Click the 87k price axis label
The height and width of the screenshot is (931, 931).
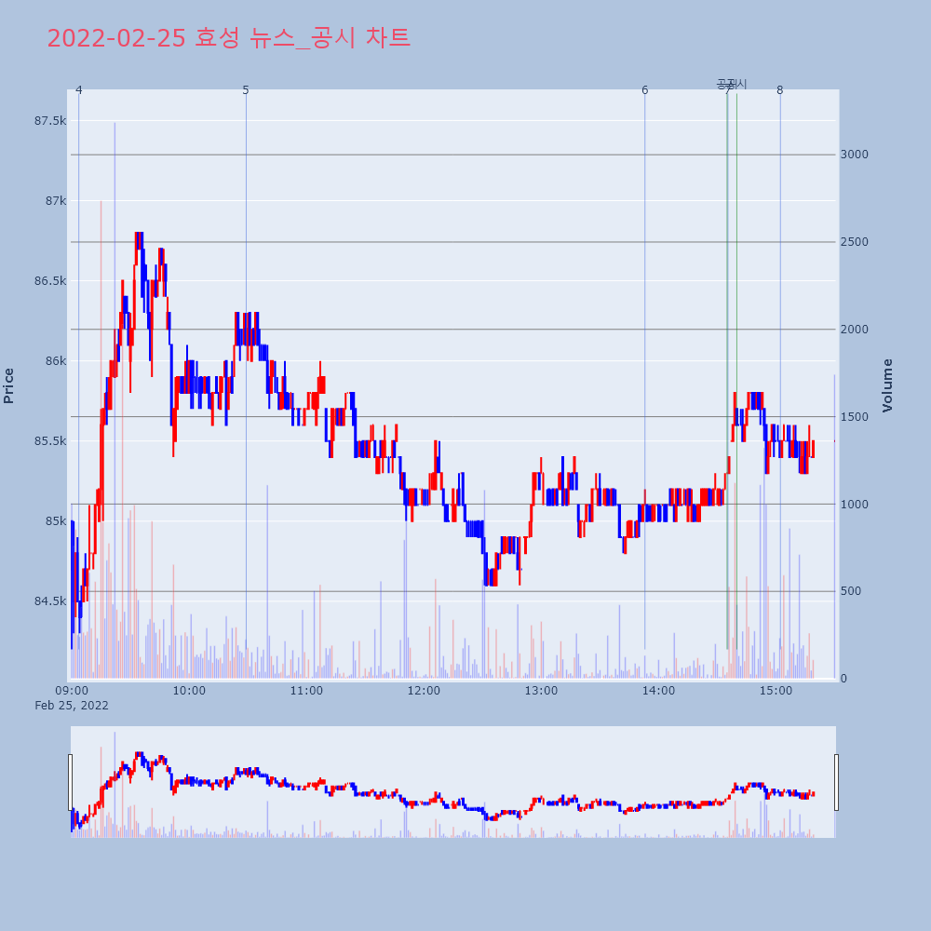tap(56, 201)
